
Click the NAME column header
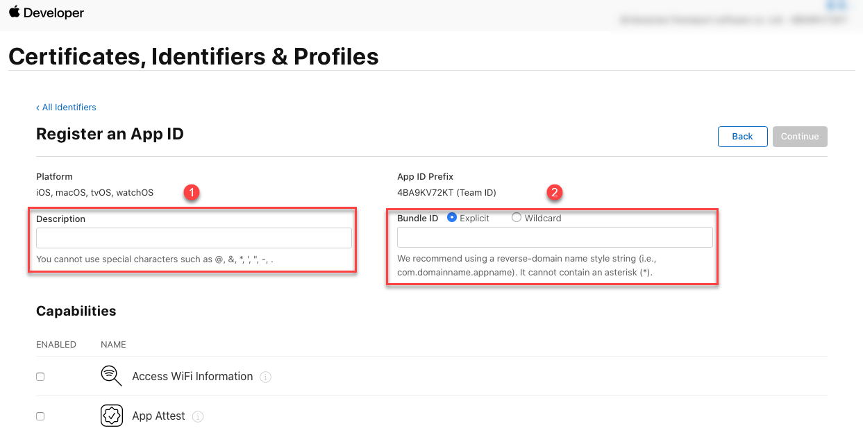(113, 345)
